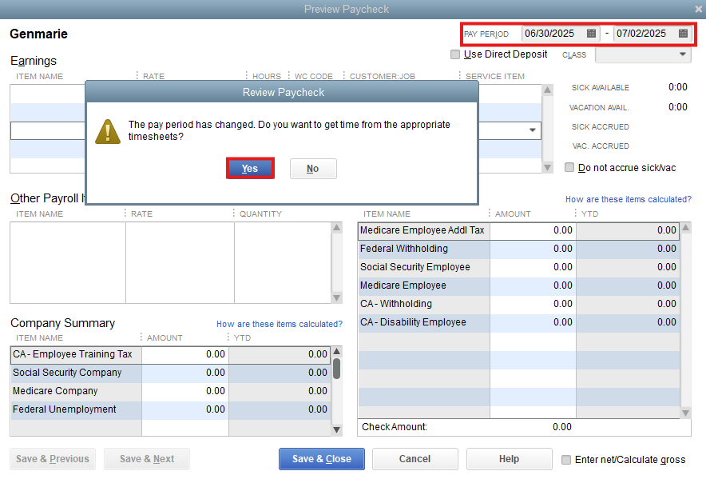
Task: Open calendar for pay period end date
Action: coord(683,34)
